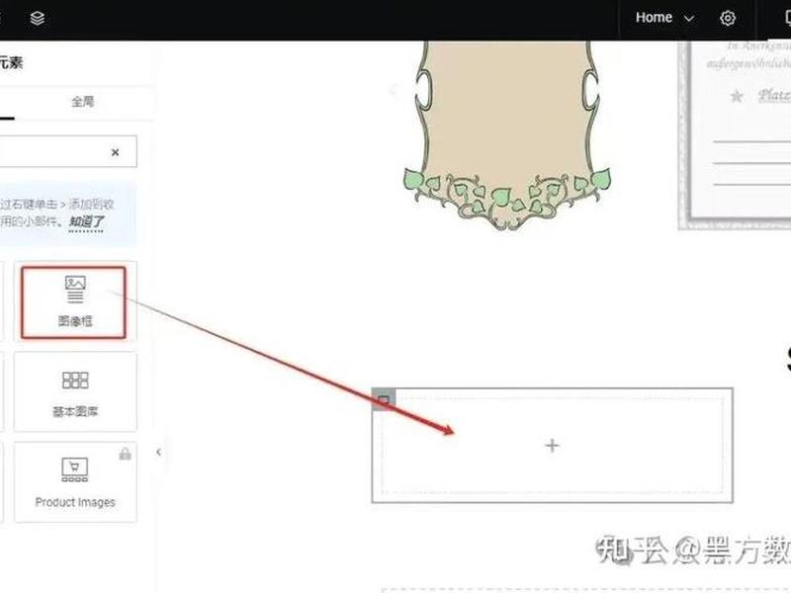Viewport: 791px width, 593px height.
Task: Select the 基本图库 basic gallery widget
Action: (x=75, y=391)
